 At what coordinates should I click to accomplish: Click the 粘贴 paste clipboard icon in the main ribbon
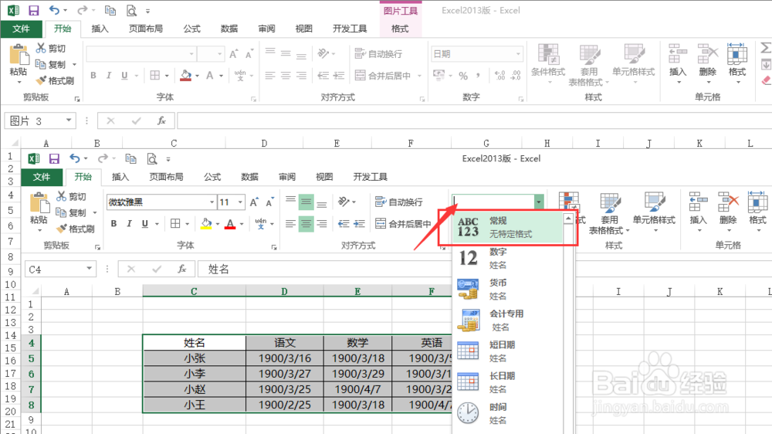(19, 54)
